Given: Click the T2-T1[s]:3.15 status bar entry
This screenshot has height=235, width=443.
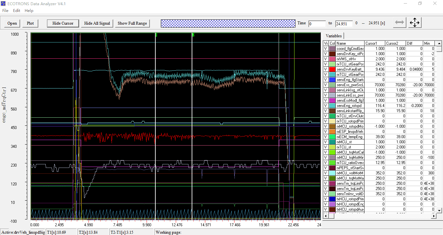Looking at the screenshot, I should coord(131,232).
